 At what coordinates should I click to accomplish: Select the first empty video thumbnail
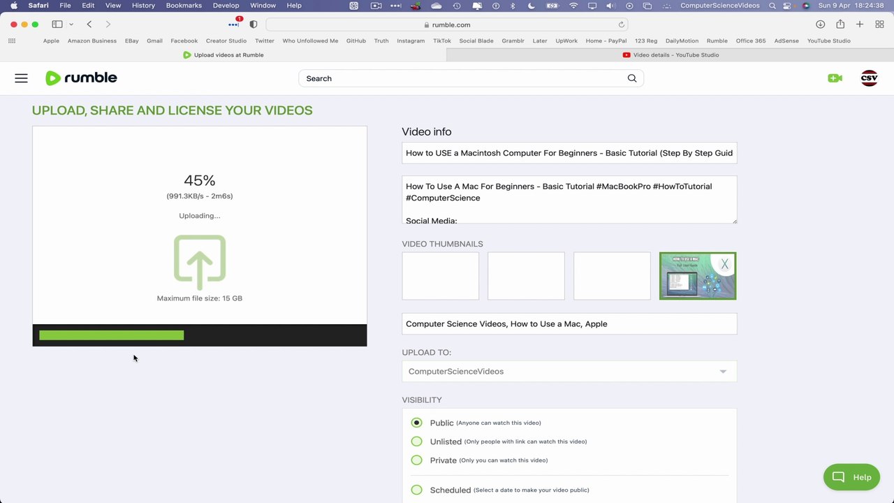[x=441, y=276]
